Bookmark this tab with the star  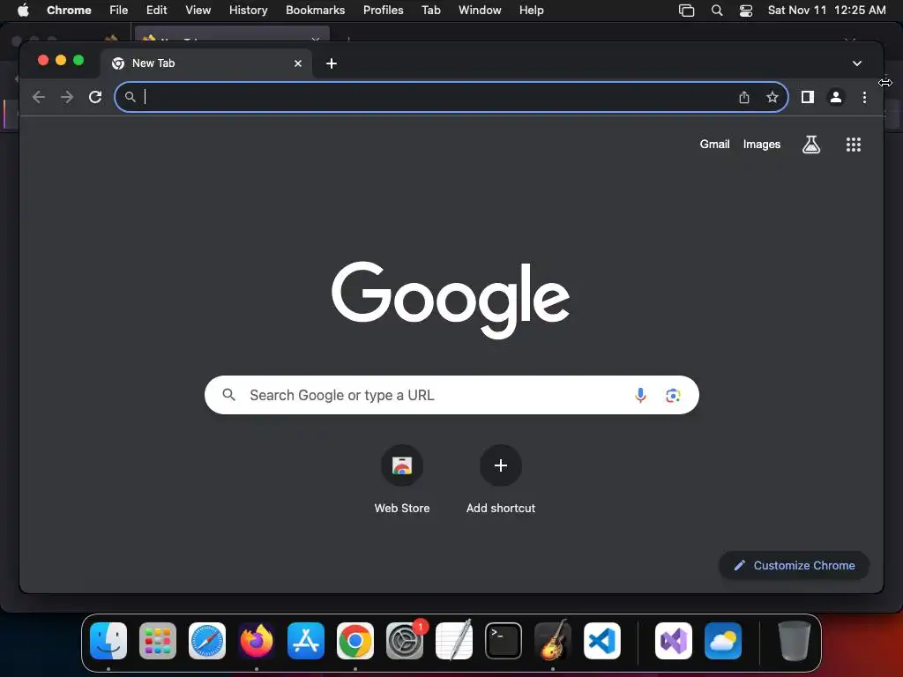pos(772,97)
